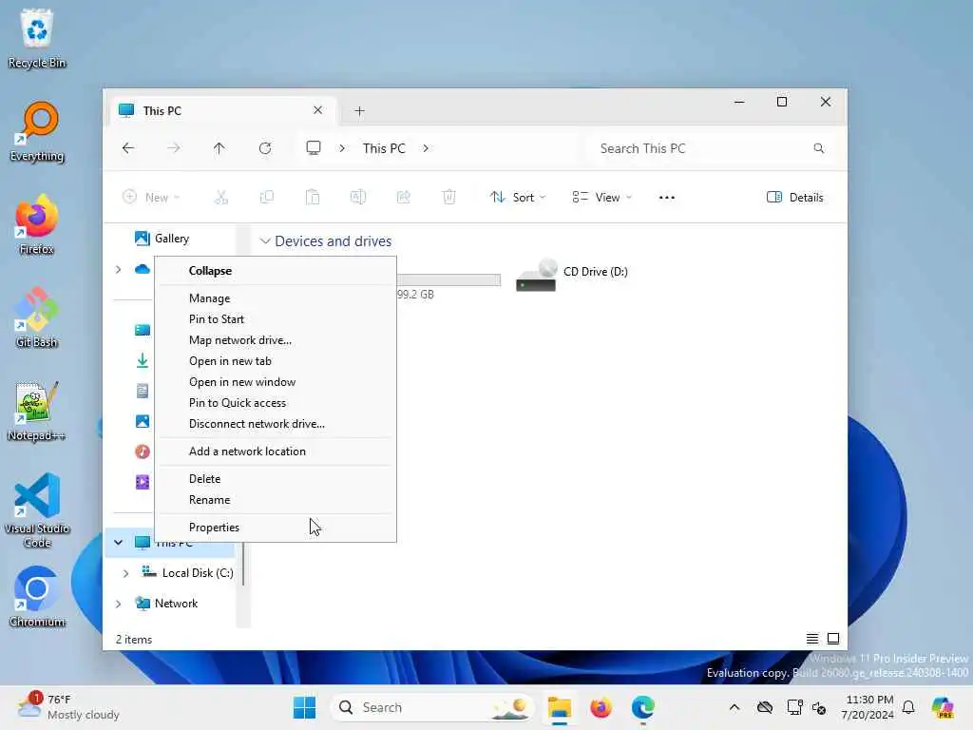Open Everything desktop shortcut

coord(37,132)
